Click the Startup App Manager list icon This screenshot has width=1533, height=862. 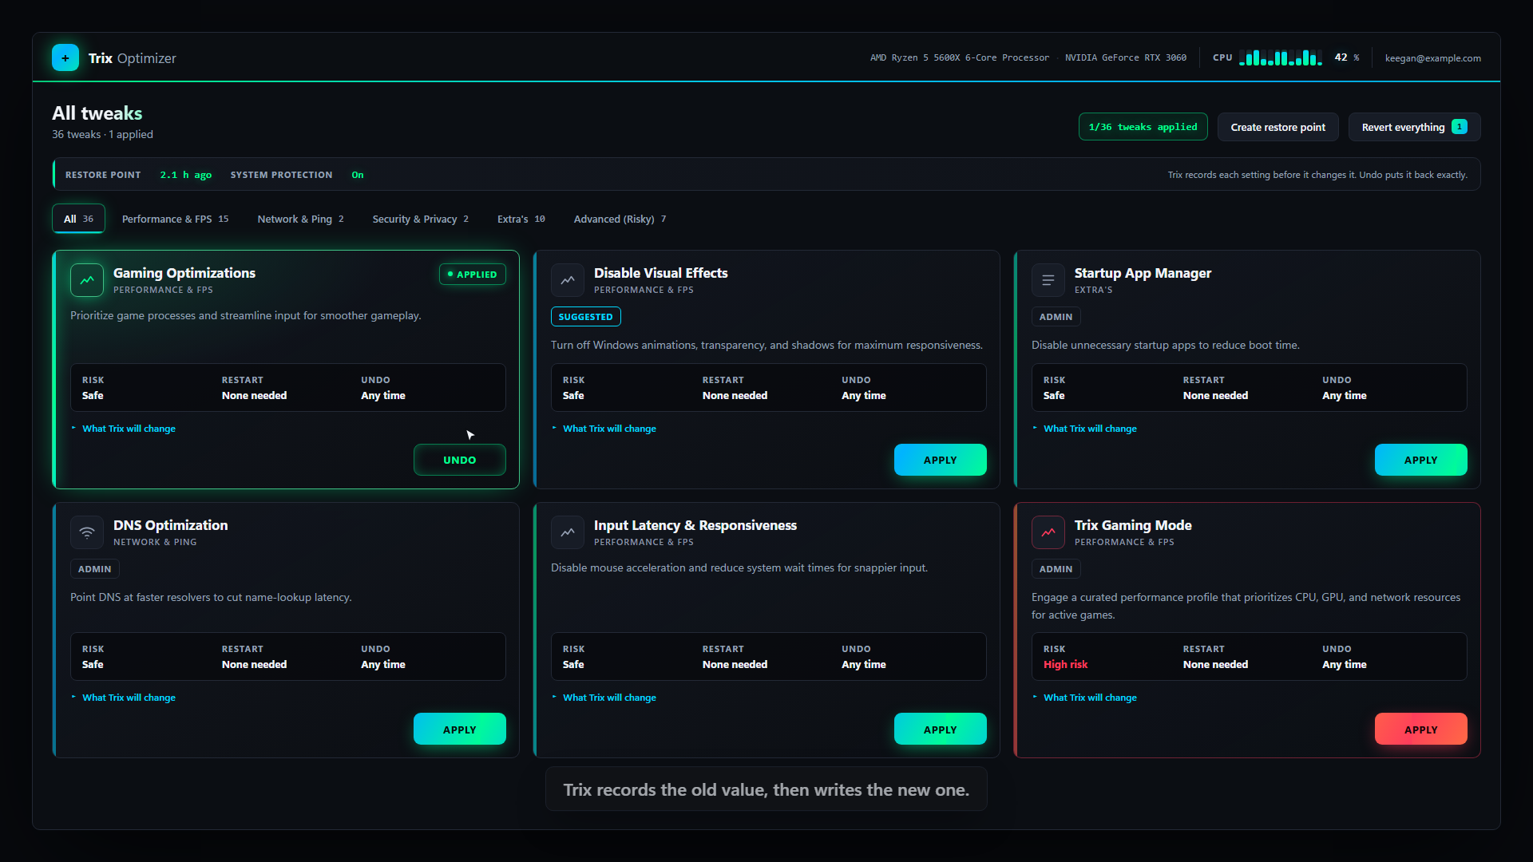click(x=1048, y=280)
